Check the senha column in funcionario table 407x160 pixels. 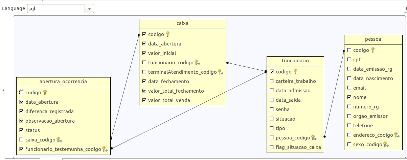[272, 109]
